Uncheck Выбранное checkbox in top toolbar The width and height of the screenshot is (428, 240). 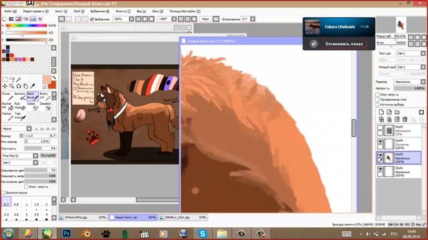[x=92, y=19]
